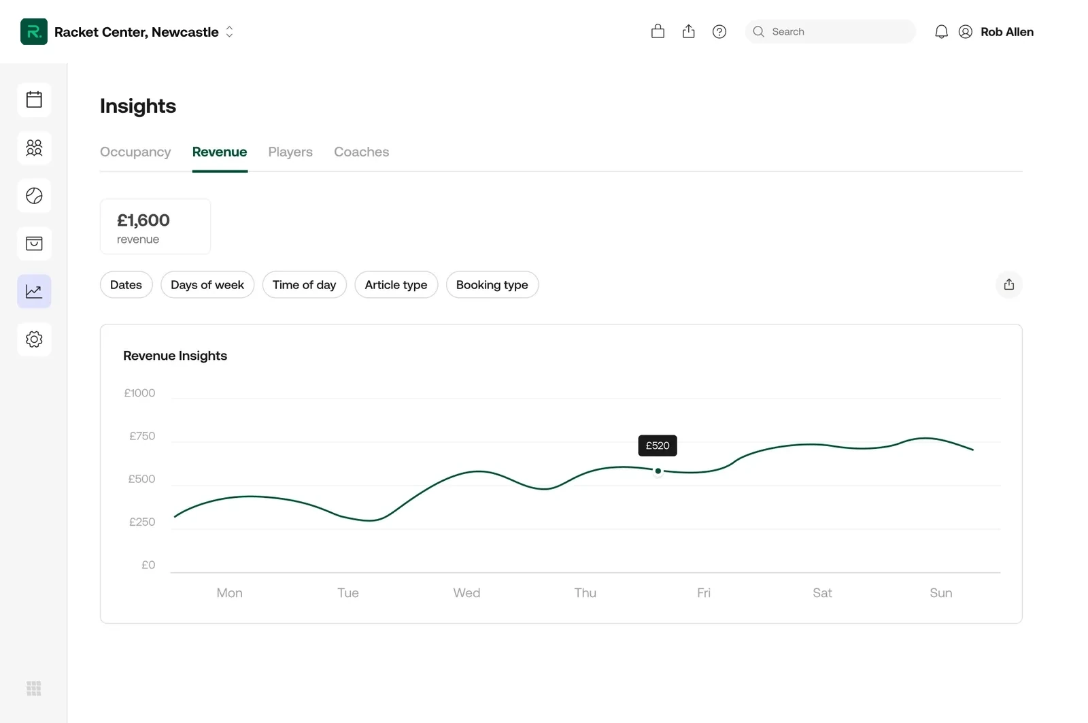Viewport: 1088px width, 723px height.
Task: Open the help question mark icon
Action: pos(719,31)
